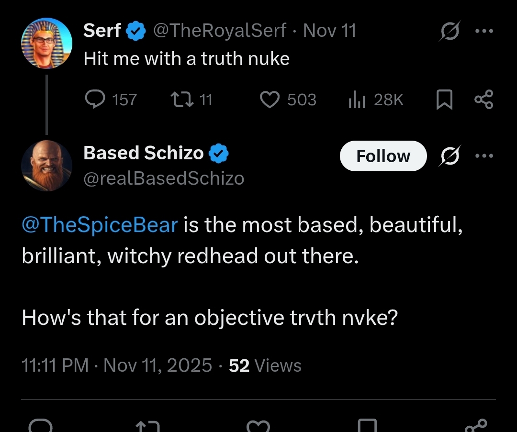
Task: Share Serf's post via share icon
Action: tap(483, 100)
